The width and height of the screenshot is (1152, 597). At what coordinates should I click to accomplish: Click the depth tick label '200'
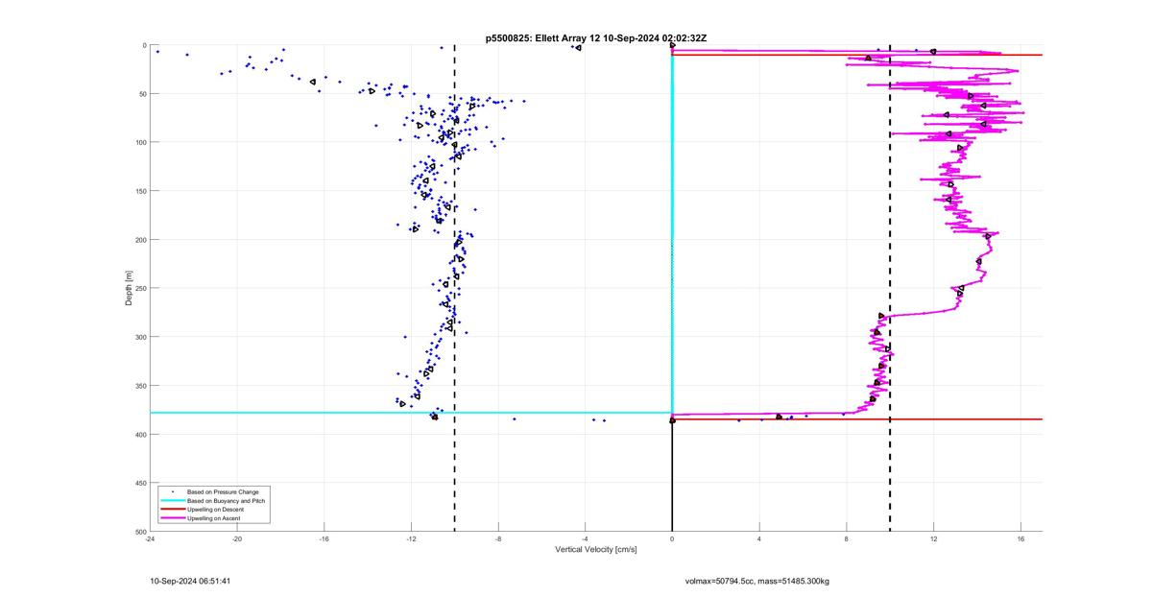click(140, 240)
